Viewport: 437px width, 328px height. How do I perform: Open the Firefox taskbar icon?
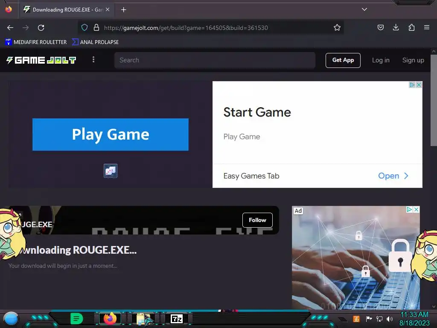tap(110, 319)
